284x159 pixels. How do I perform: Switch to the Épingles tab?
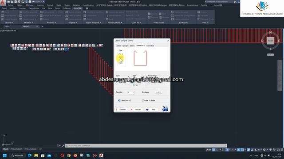[125, 46]
